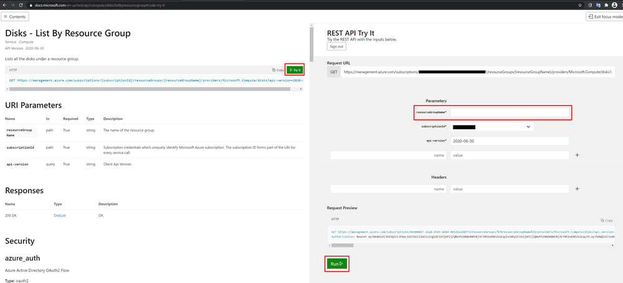Click the "Azure Active Directory OAuth2 Flow" text
Image resolution: width=623 pixels, height=283 pixels.
pyautogui.click(x=37, y=271)
